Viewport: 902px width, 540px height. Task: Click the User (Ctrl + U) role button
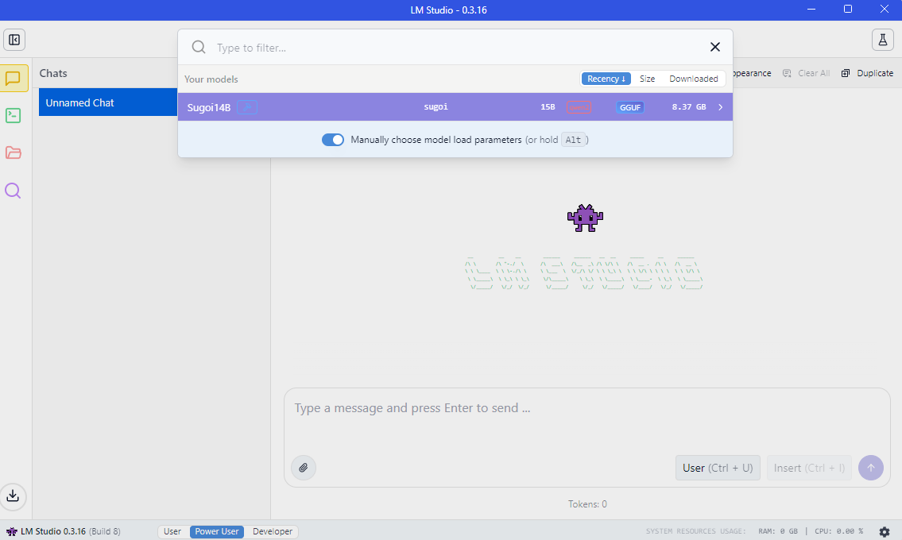(718, 468)
